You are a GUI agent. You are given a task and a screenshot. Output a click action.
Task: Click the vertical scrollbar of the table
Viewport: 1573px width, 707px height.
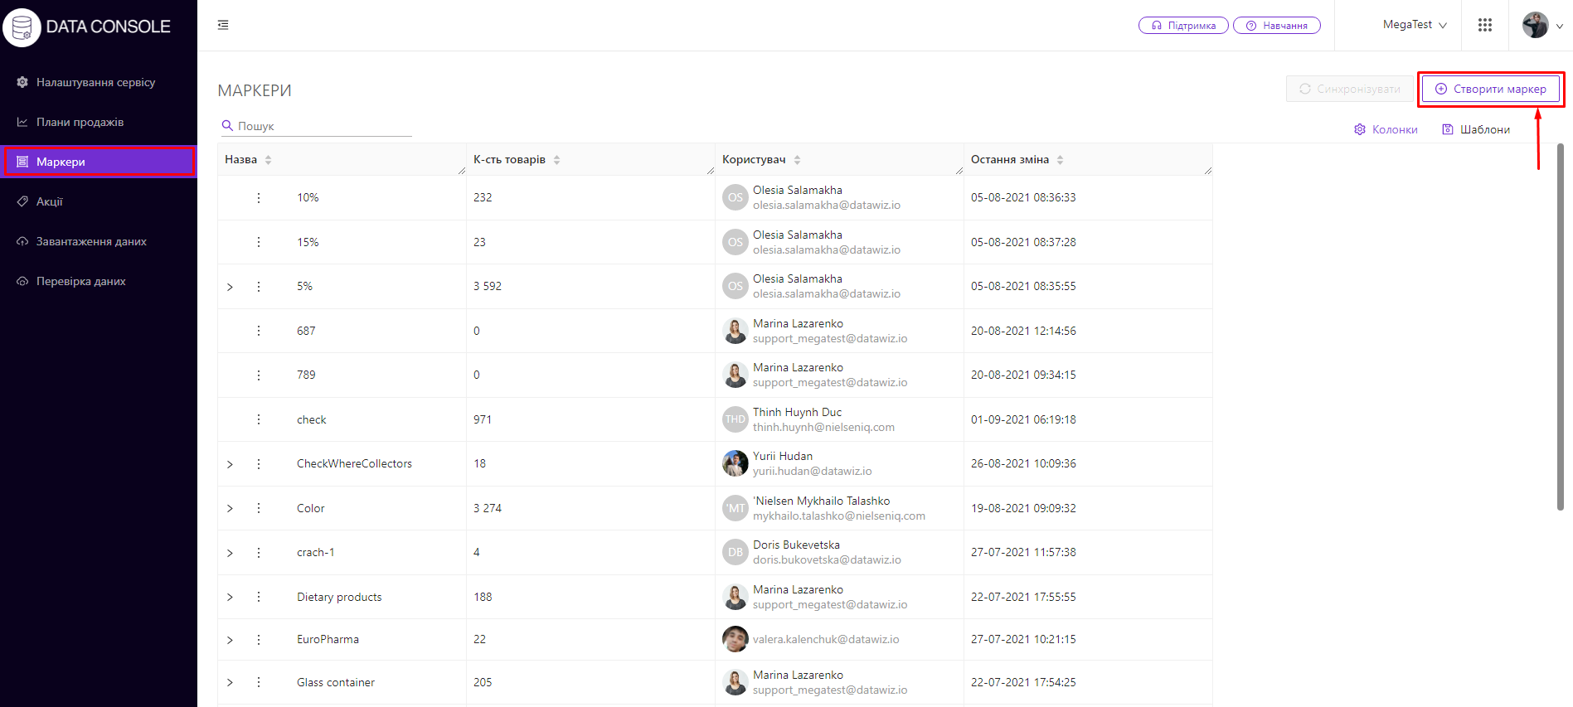click(x=1560, y=332)
